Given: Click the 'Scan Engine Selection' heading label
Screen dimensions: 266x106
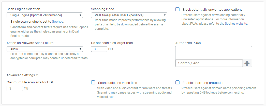Looking at the screenshot, I should pos(23,9).
